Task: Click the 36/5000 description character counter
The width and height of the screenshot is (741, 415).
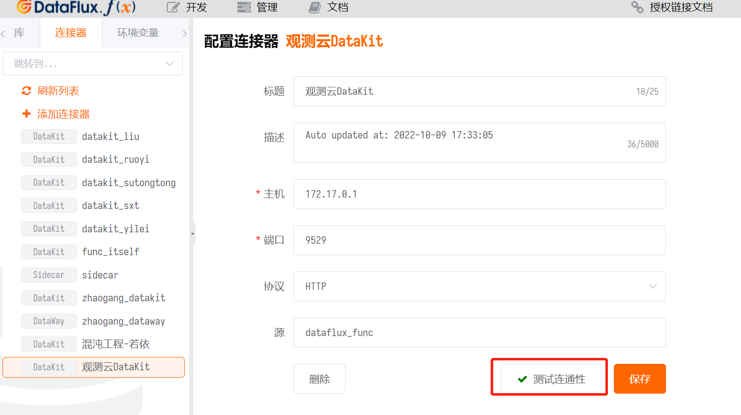Action: 643,144
